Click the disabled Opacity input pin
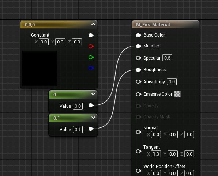 point(139,106)
